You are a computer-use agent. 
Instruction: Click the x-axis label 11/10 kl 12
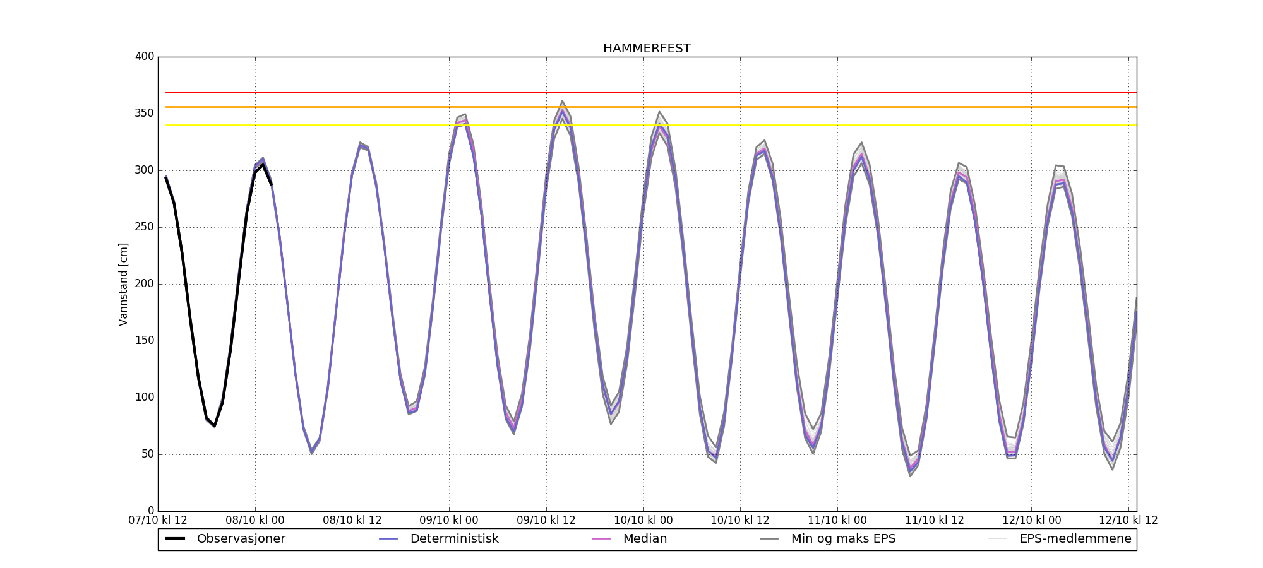coord(935,521)
